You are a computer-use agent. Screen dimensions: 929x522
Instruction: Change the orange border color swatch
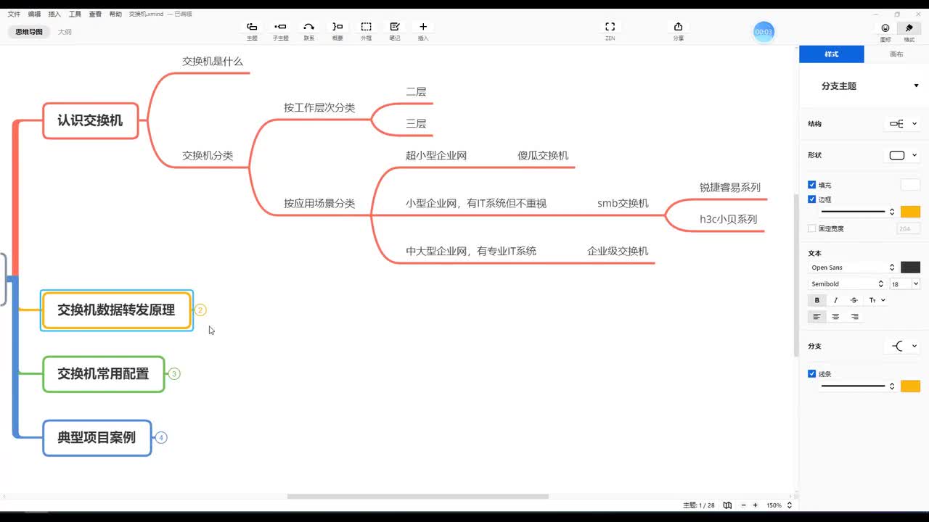coord(910,212)
